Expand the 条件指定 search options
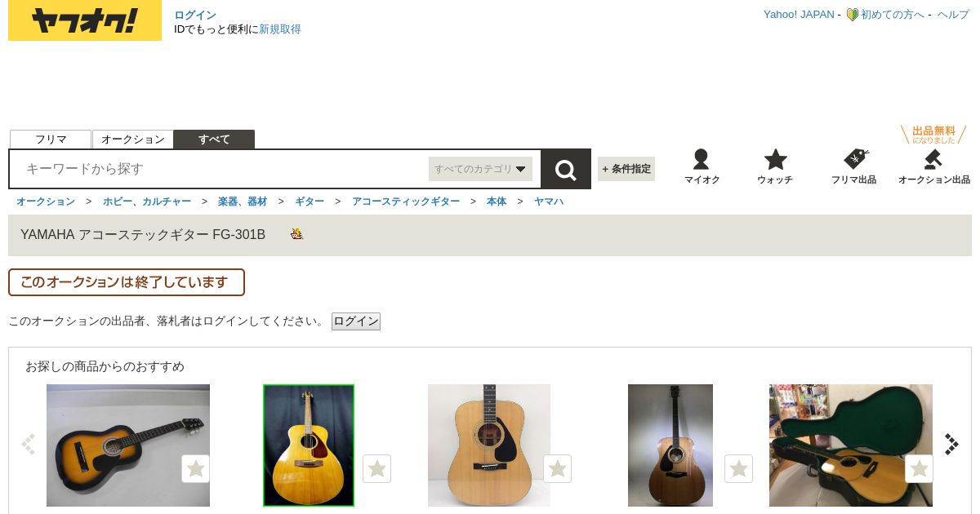 pos(626,169)
